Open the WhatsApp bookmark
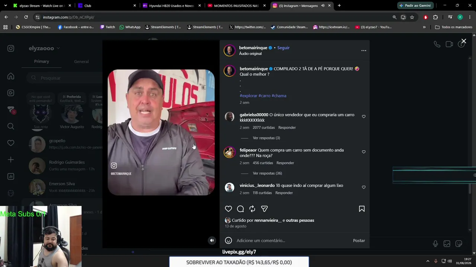The height and width of the screenshot is (267, 476). coord(130,27)
